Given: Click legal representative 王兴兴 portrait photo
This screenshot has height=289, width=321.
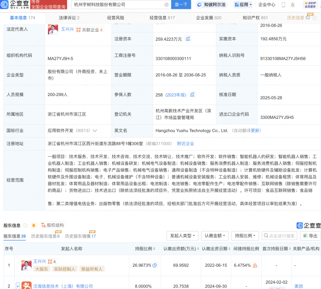Looking at the screenshot, I should (53, 29).
